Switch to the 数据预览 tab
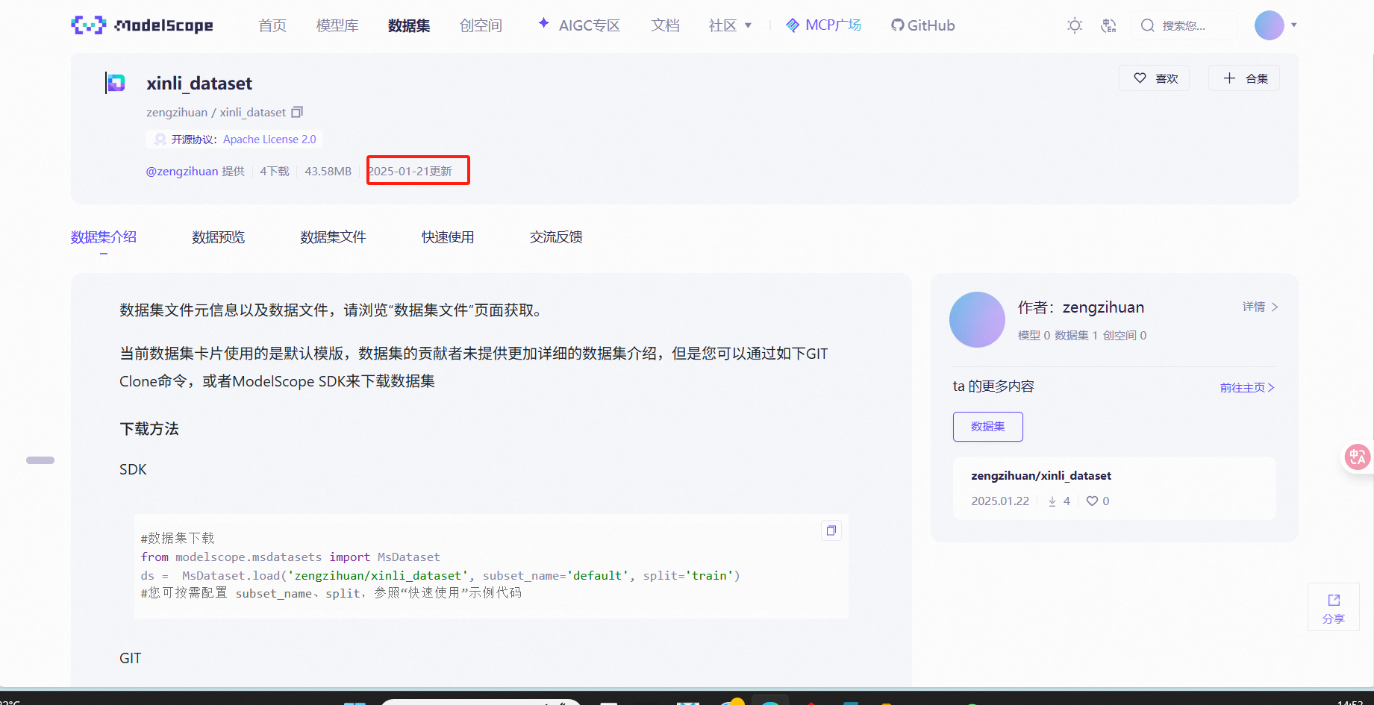This screenshot has height=705, width=1374. coord(218,237)
